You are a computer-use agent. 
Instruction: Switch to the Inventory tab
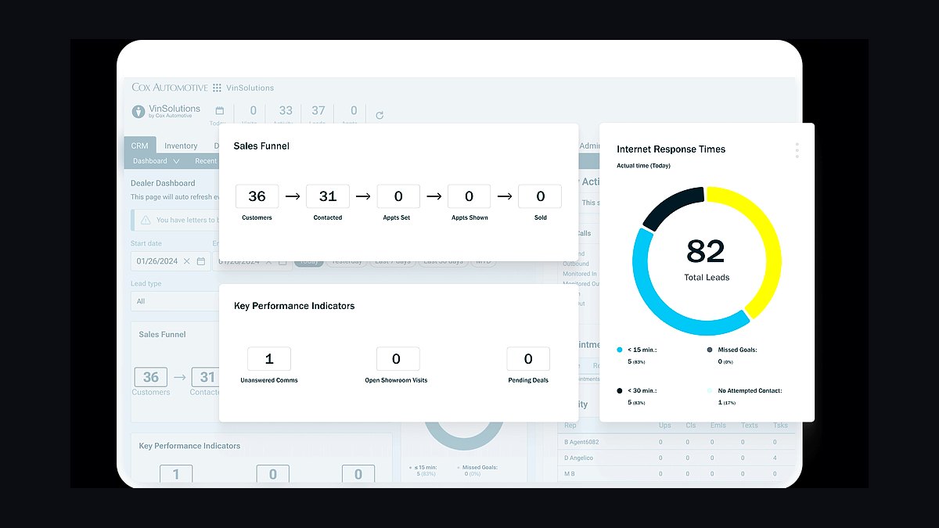(x=181, y=145)
